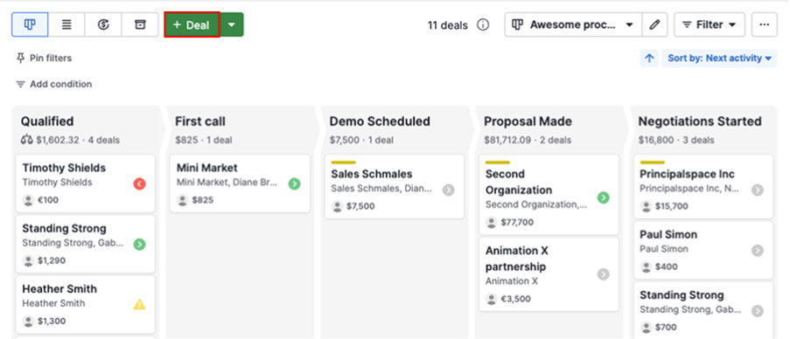Select the Negotiations Started stage header

tap(700, 121)
